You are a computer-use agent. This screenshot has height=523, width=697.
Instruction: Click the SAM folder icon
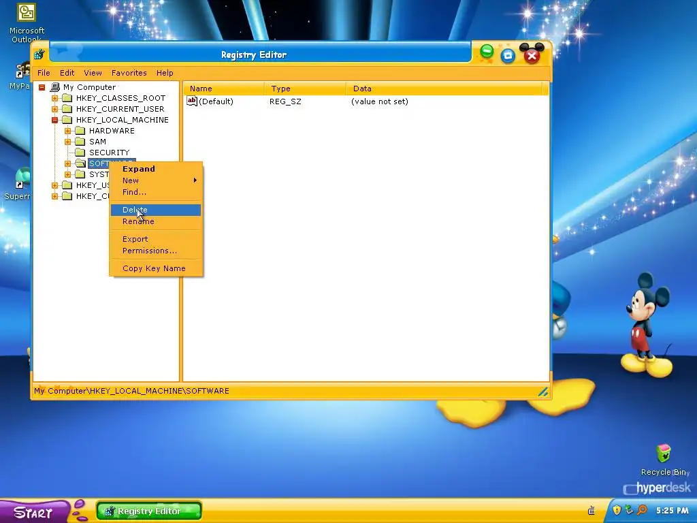[x=80, y=142]
